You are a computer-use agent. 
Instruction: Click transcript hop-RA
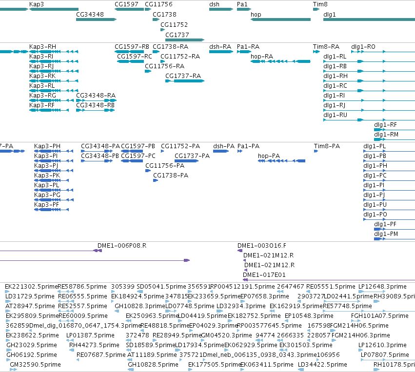click(x=280, y=61)
